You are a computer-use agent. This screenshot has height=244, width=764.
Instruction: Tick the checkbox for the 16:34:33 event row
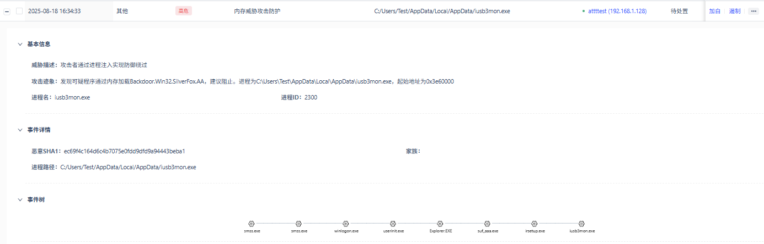[19, 11]
